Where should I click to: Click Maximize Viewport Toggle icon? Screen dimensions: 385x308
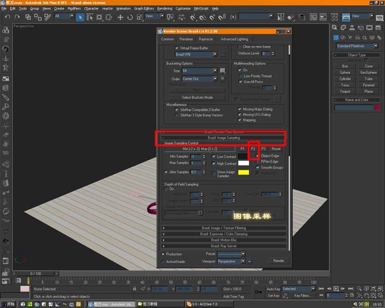tap(380, 295)
